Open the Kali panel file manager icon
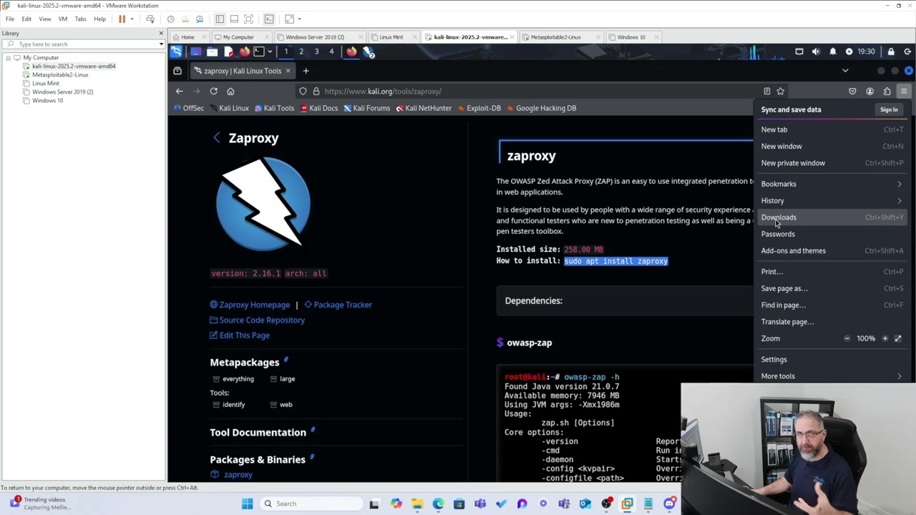 213,51
